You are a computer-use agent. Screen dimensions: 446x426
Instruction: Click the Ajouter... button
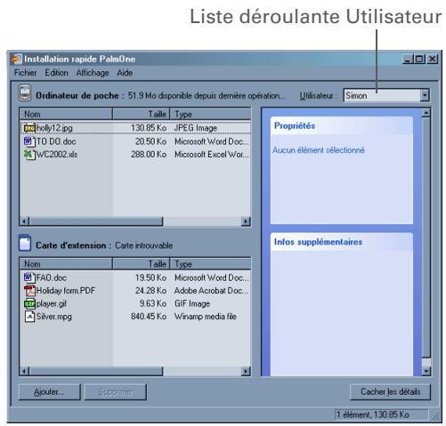[49, 392]
